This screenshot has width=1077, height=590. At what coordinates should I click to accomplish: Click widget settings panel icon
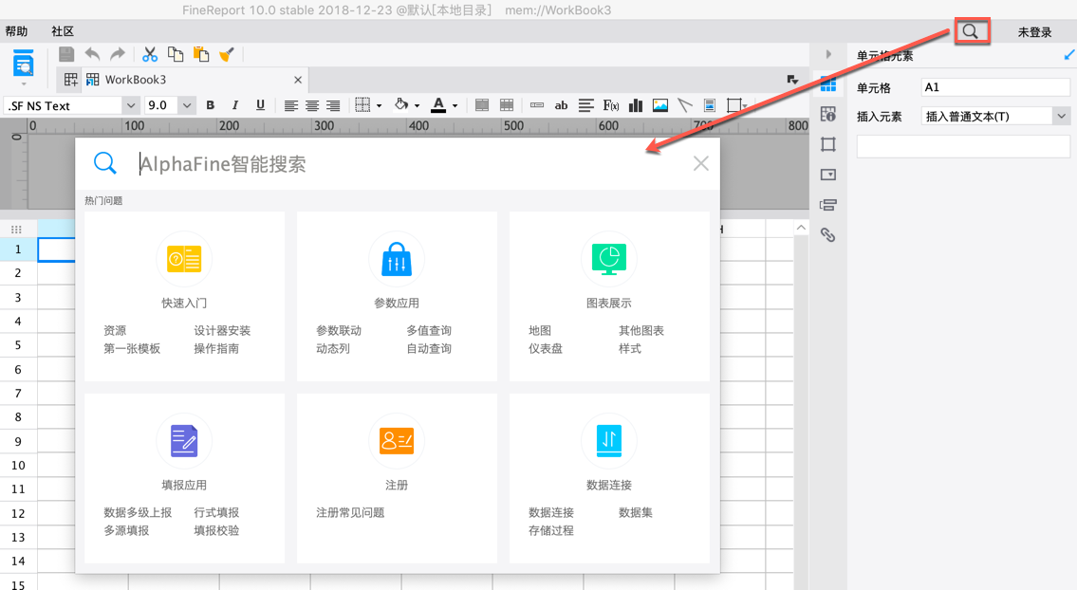828,175
